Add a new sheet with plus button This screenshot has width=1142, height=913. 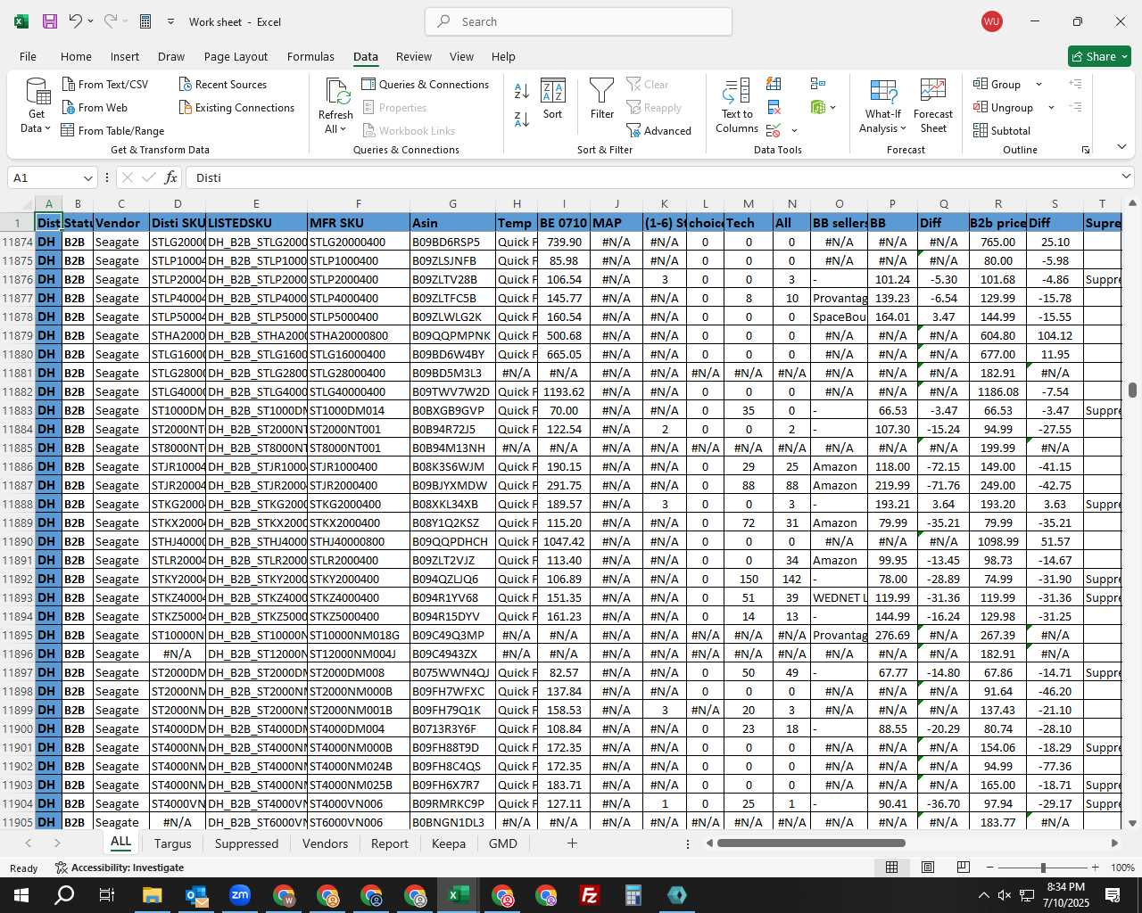pyautogui.click(x=572, y=843)
